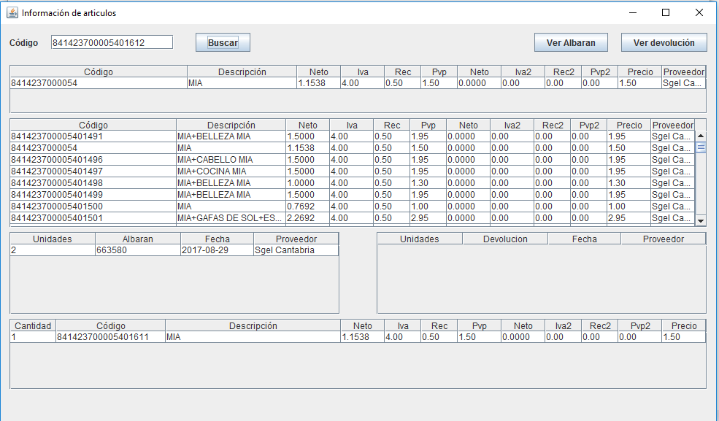Screen dimensions: 719x421
Task: Click the Devolucion column header
Action: click(504, 239)
